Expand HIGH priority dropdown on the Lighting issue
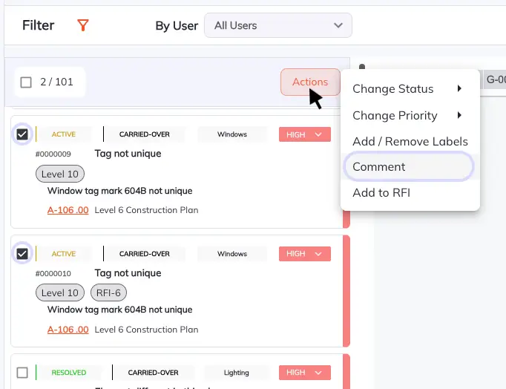506x389 pixels. (305, 373)
